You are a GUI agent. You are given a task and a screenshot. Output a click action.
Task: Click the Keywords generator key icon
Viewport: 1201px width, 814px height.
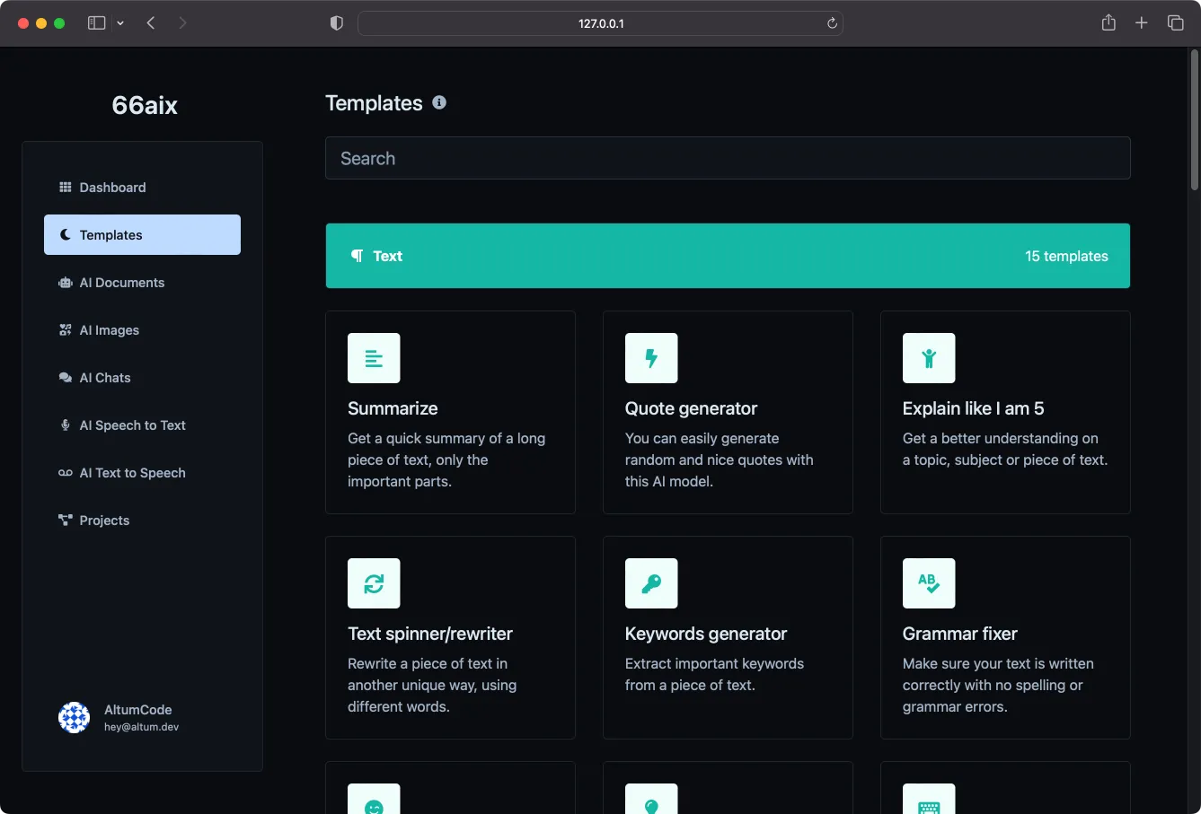pos(651,583)
